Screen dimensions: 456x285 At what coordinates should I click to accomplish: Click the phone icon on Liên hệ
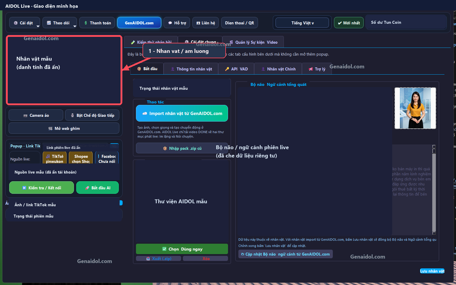[198, 23]
